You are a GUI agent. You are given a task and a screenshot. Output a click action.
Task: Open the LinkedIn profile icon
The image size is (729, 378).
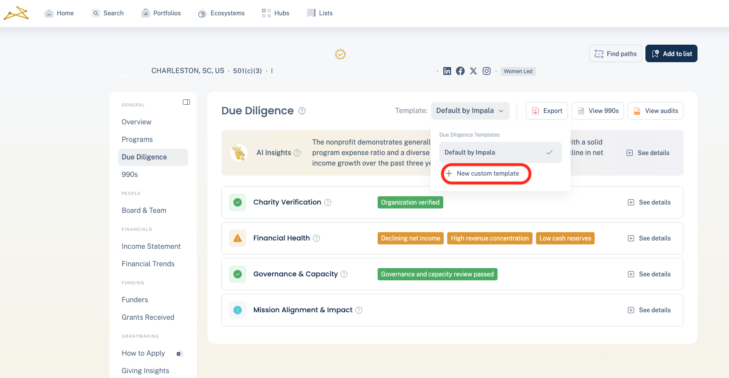tap(447, 71)
